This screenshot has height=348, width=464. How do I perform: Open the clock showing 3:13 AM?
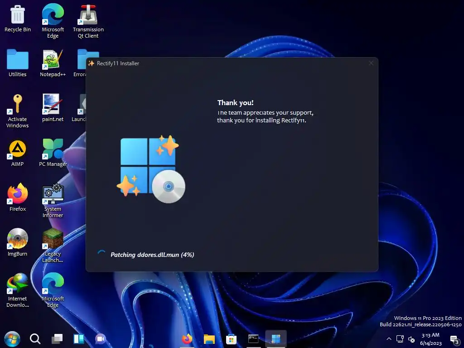(430, 339)
